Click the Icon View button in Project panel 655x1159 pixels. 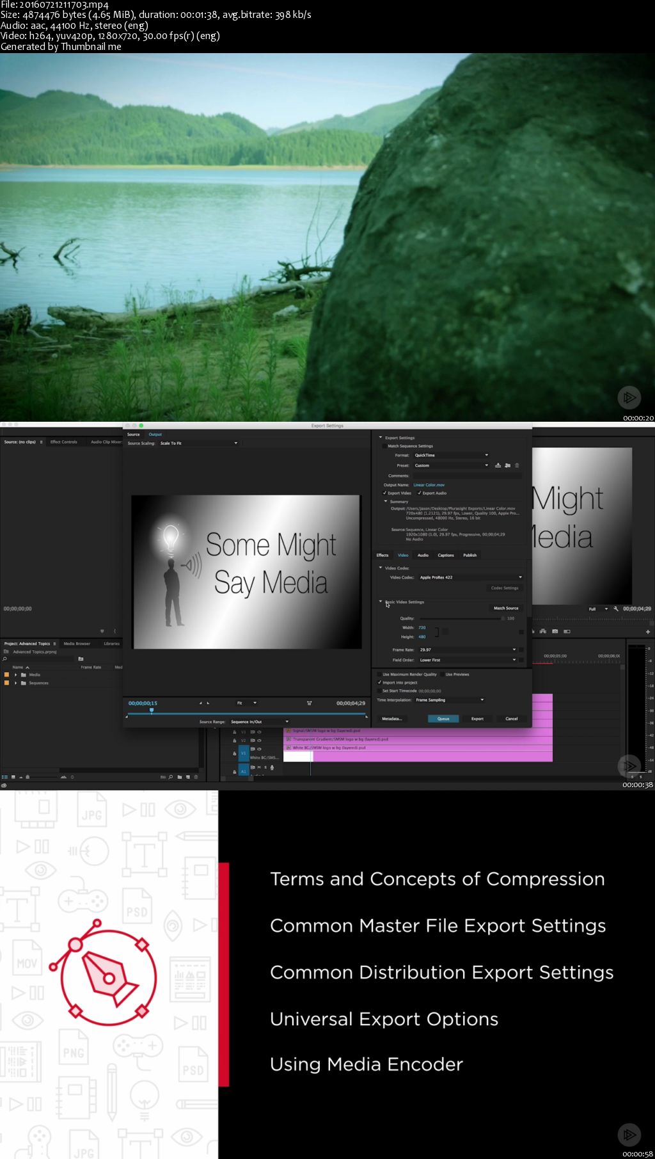point(13,777)
